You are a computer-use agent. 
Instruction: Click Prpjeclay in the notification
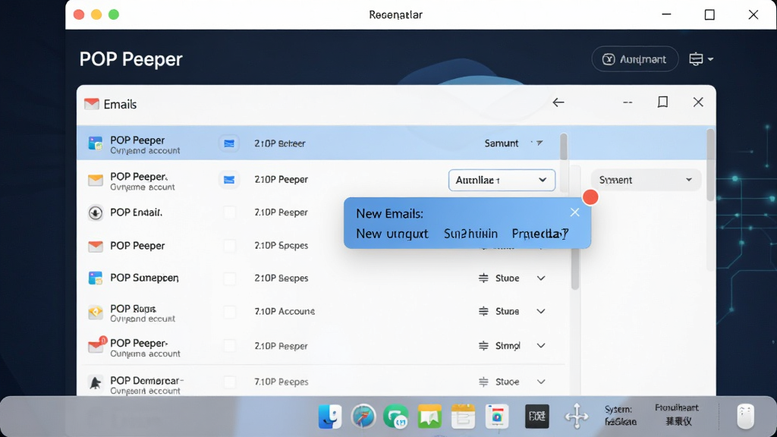(x=540, y=234)
